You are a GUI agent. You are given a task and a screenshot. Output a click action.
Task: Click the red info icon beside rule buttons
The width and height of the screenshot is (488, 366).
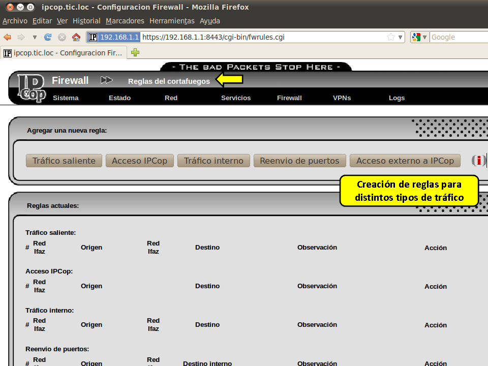click(x=478, y=161)
